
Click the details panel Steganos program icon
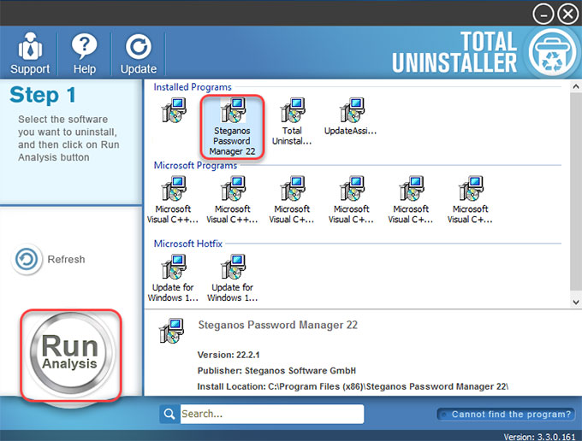pyautogui.click(x=171, y=331)
